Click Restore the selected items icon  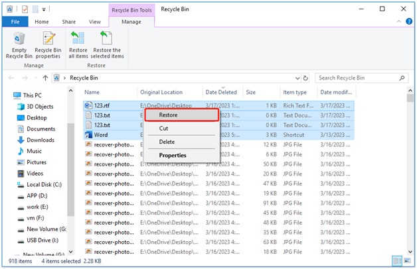(107, 44)
